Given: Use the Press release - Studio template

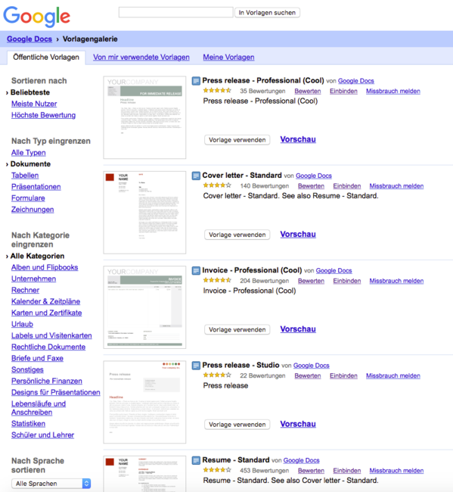Looking at the screenshot, I should 237,425.
